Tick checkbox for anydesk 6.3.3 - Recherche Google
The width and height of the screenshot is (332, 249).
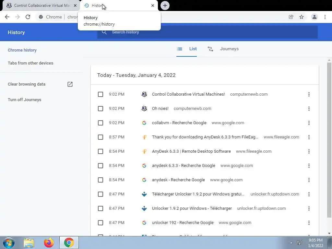101,166
